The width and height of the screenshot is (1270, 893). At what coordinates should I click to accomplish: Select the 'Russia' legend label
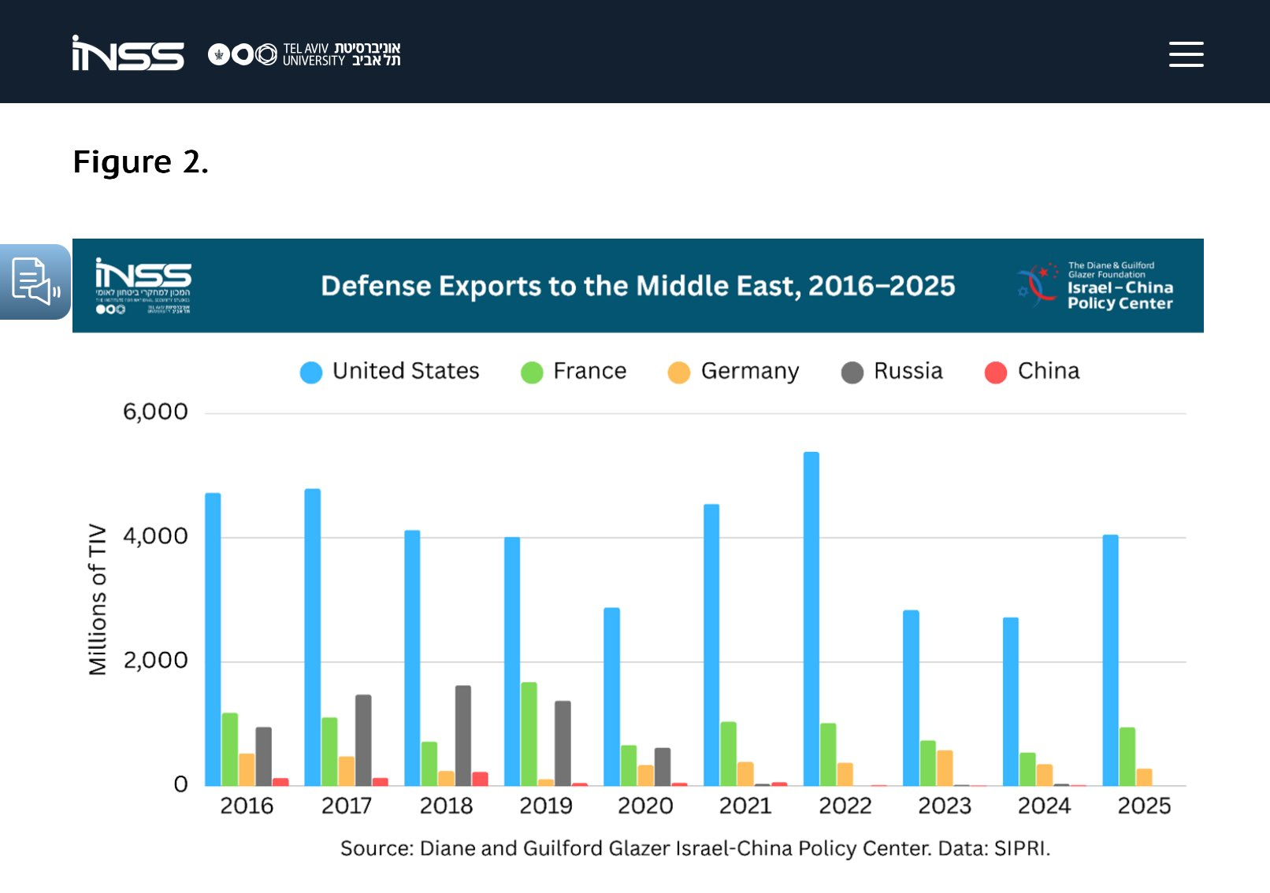[908, 371]
